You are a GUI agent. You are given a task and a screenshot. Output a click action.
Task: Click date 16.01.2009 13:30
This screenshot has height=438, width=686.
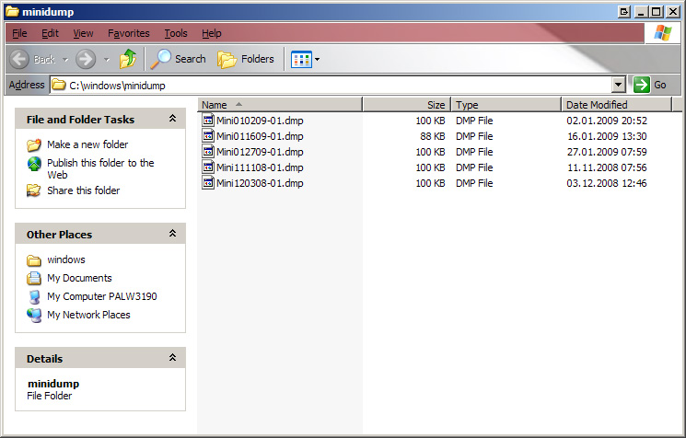[607, 136]
